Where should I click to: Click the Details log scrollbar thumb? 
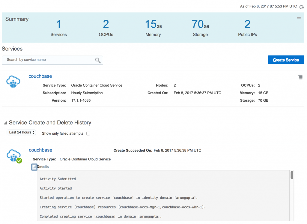[x=292, y=175]
